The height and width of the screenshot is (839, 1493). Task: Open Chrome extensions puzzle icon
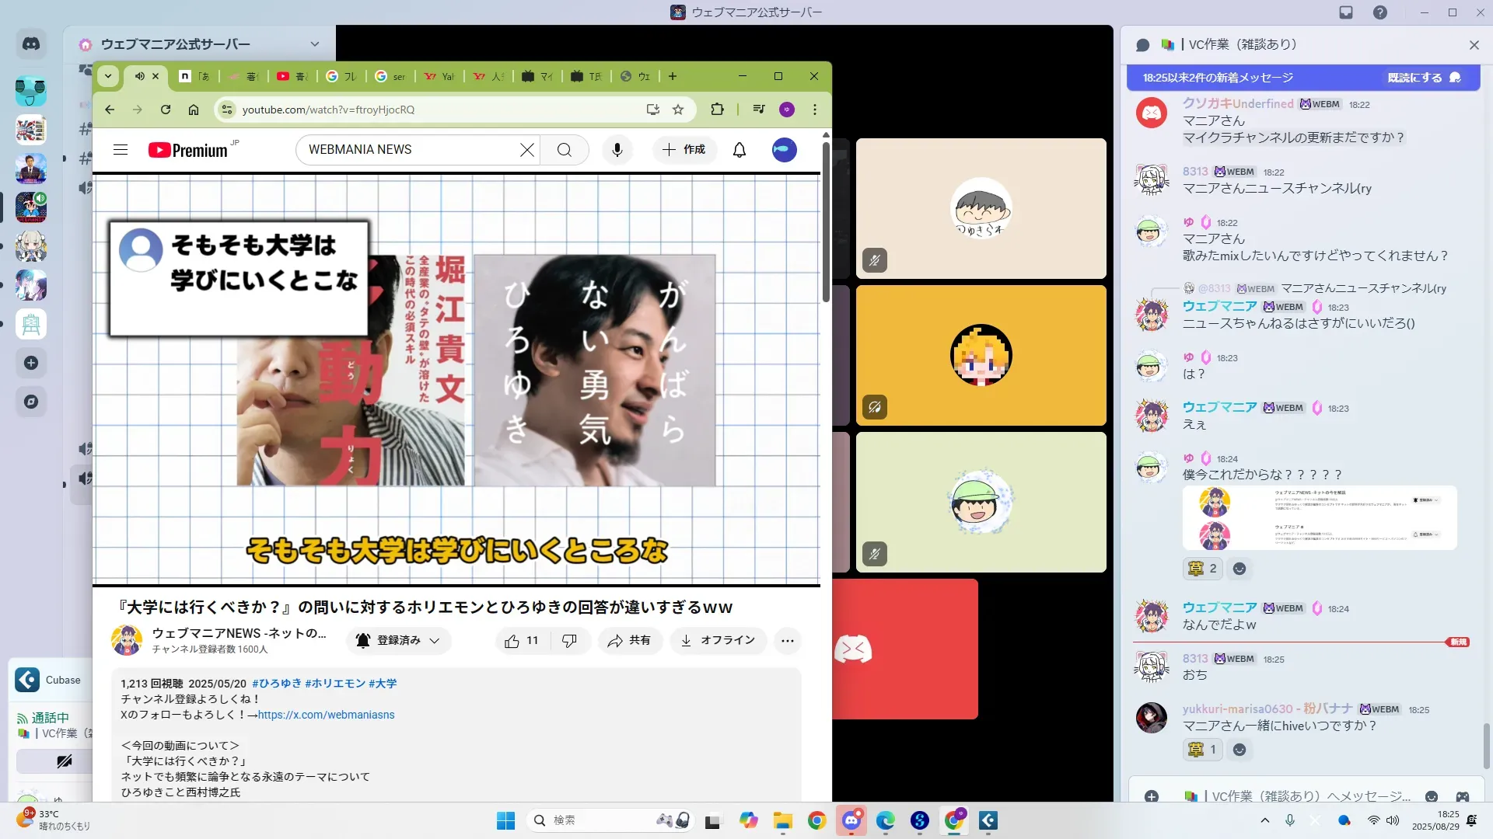717,110
